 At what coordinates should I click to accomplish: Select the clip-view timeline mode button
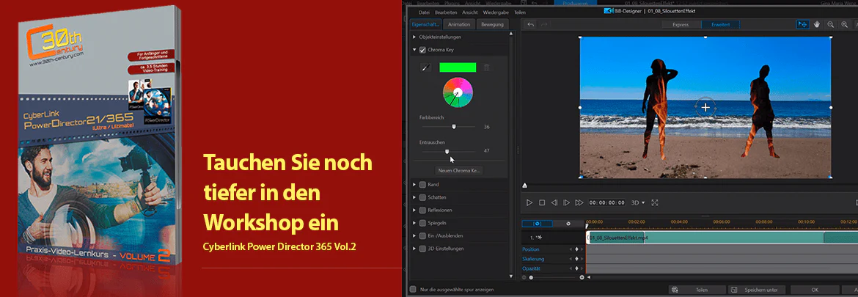(537, 223)
